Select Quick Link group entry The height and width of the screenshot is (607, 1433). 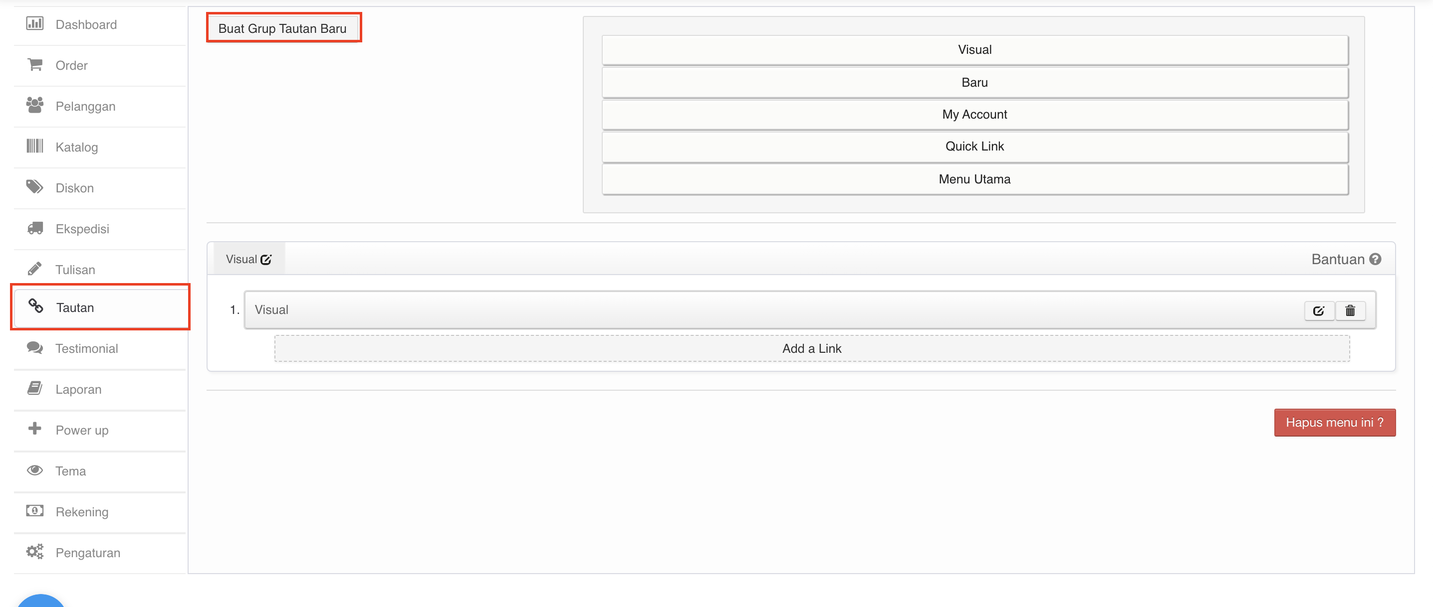tap(974, 146)
